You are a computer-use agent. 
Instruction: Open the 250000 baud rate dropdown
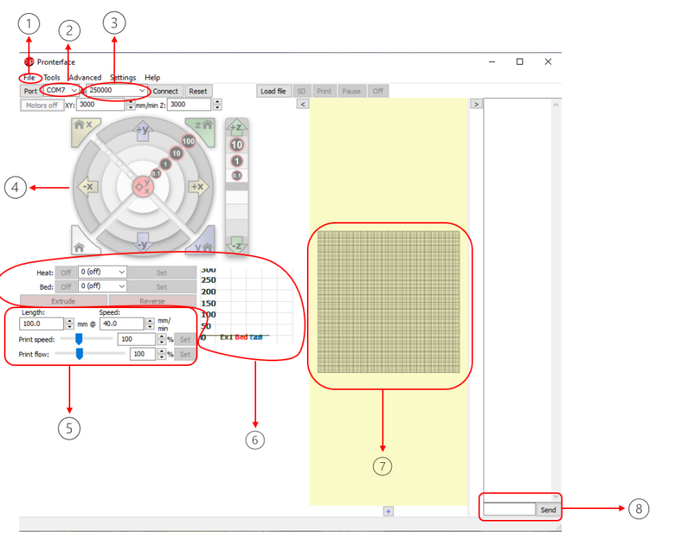tap(117, 91)
